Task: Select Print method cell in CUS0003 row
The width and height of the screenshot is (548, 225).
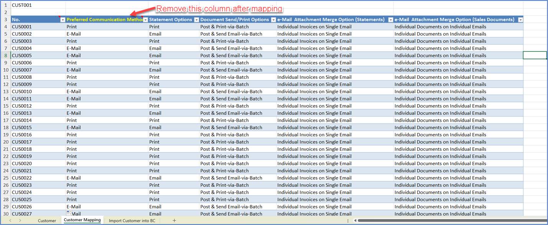Action: tap(107, 41)
